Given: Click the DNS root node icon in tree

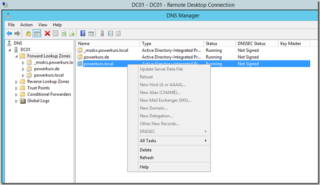Looking at the screenshot, I should coord(9,43).
